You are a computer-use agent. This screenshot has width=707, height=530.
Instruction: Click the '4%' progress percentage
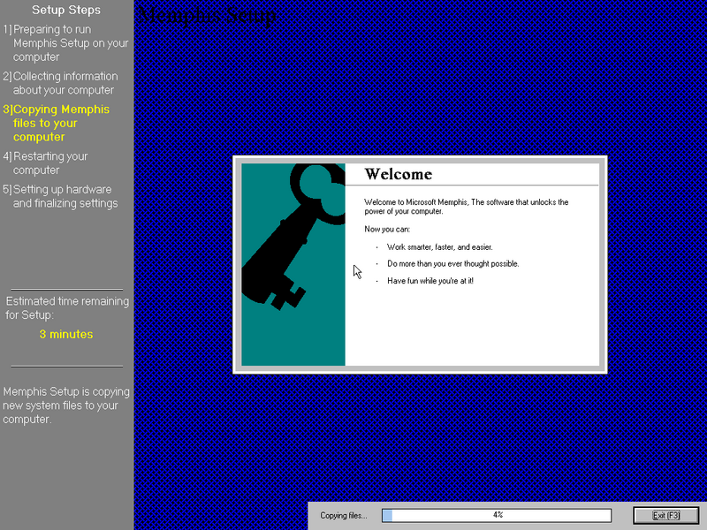[498, 514]
